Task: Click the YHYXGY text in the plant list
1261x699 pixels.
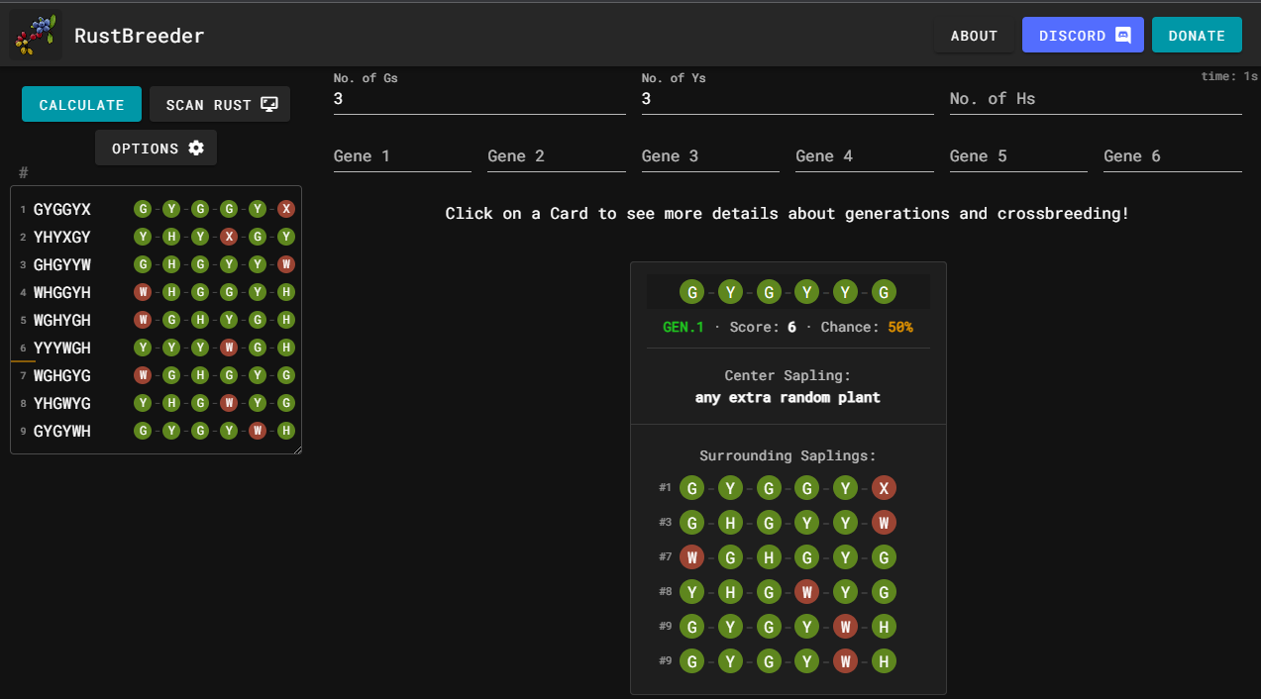Action: tap(62, 238)
